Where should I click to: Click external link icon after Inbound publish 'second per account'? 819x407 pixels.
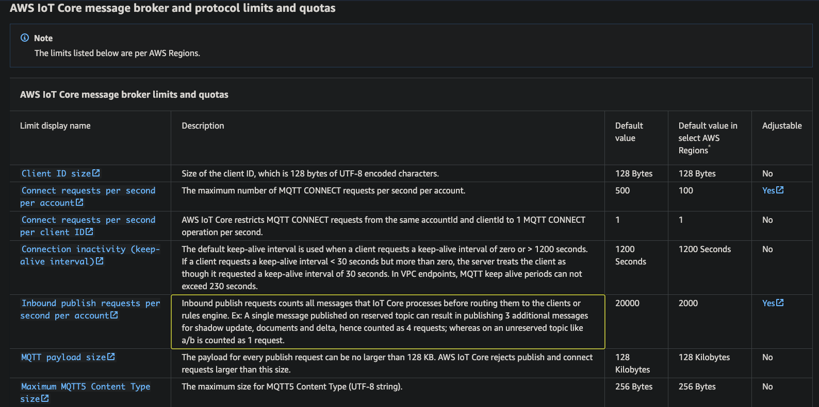tap(114, 315)
